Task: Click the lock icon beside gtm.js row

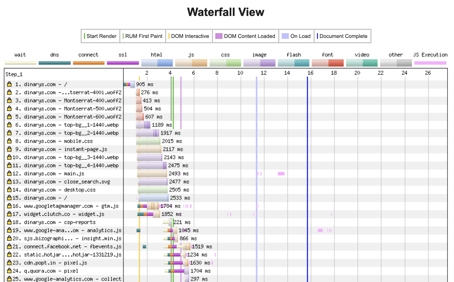Action: coord(9,206)
